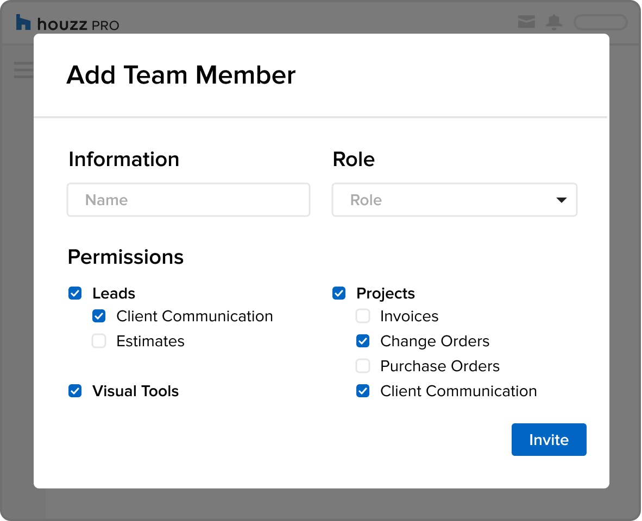Click the hamburger menu icon
The width and height of the screenshot is (642, 521).
coord(23,71)
